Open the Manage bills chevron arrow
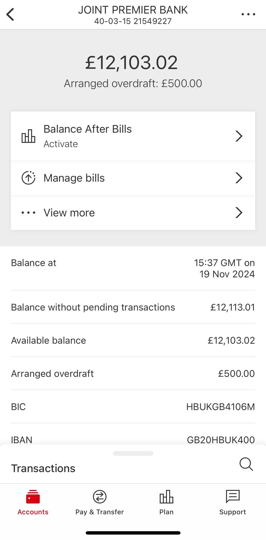 239,178
